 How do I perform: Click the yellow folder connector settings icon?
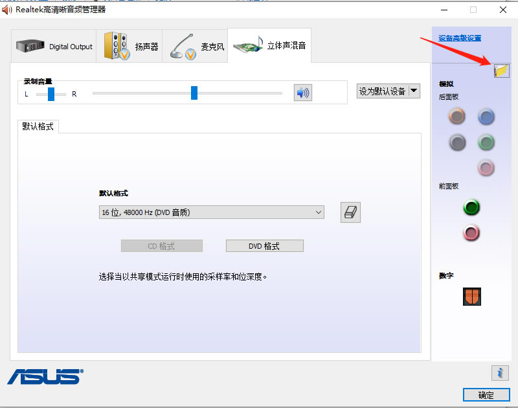[501, 71]
